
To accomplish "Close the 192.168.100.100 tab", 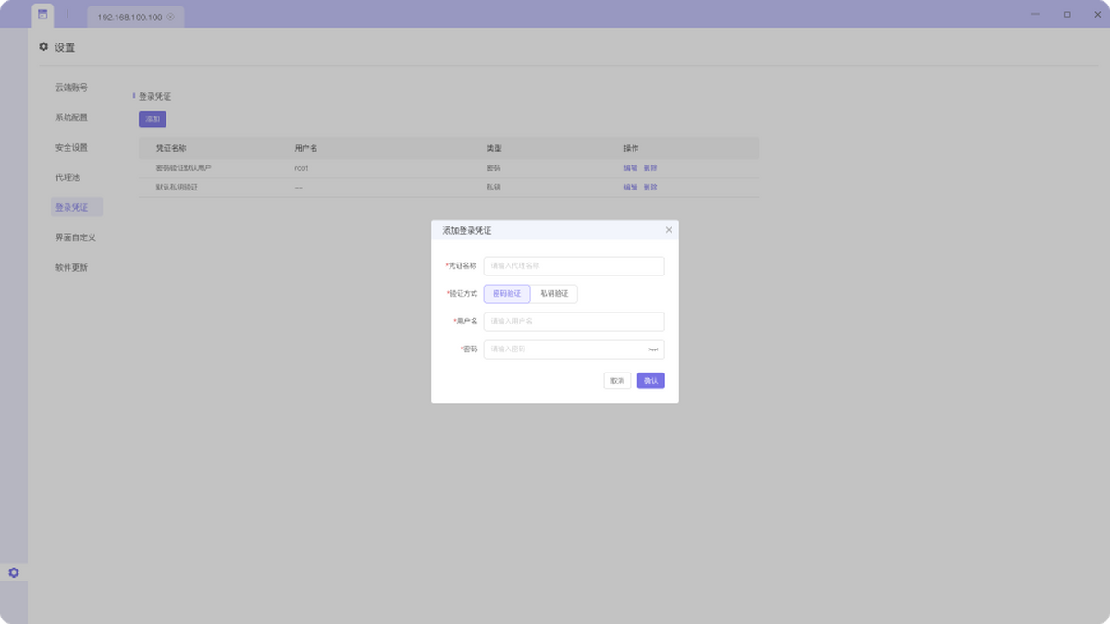I will (x=170, y=17).
